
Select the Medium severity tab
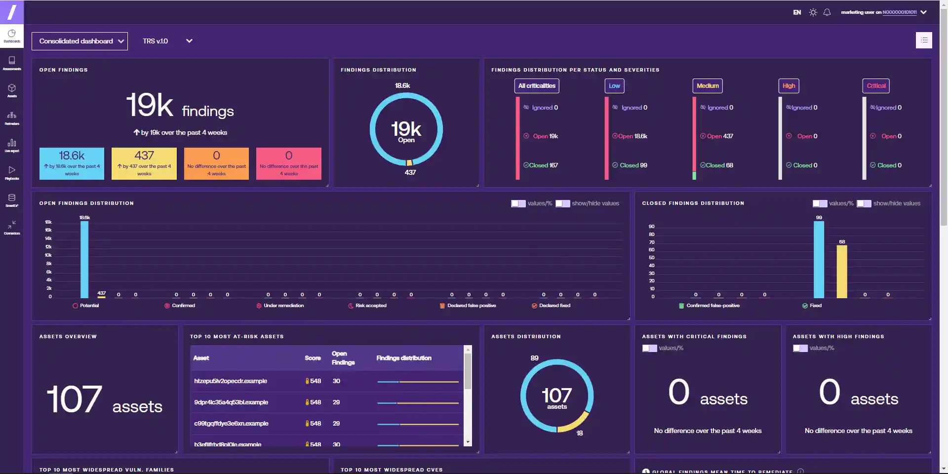[x=708, y=86]
